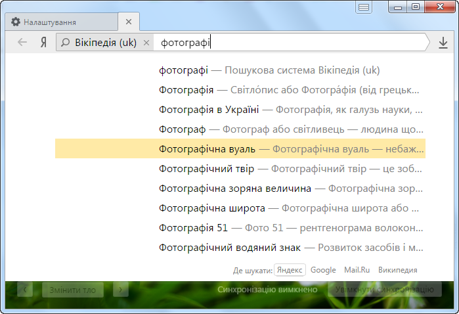Open highlighted 'Фотографічна вуаль' suggestion
The image size is (459, 314).
click(240, 149)
